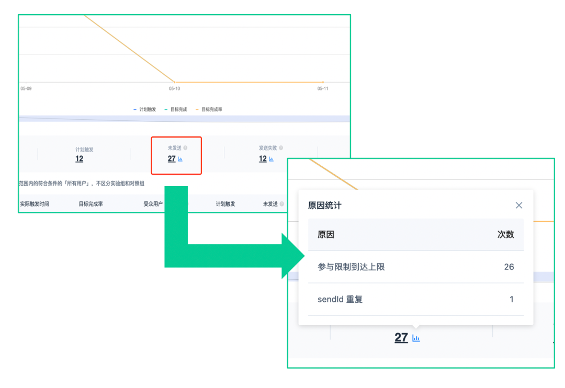Click the 27 link beneath 原因统计 popup
The width and height of the screenshot is (565, 388).
point(401,338)
